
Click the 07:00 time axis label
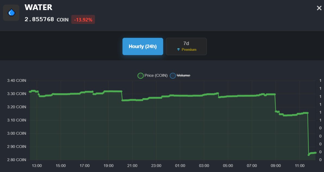(x=252, y=165)
